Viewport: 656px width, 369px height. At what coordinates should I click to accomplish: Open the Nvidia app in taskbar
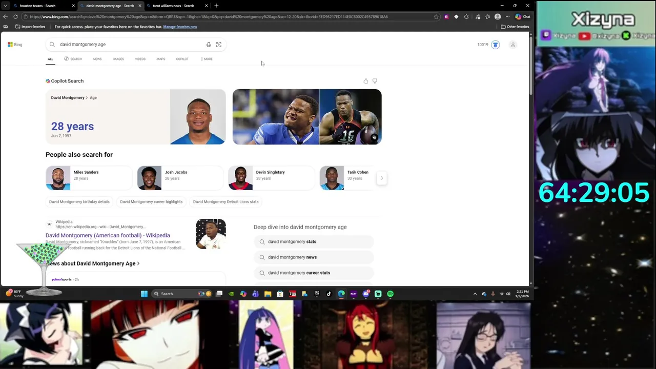[x=231, y=294]
